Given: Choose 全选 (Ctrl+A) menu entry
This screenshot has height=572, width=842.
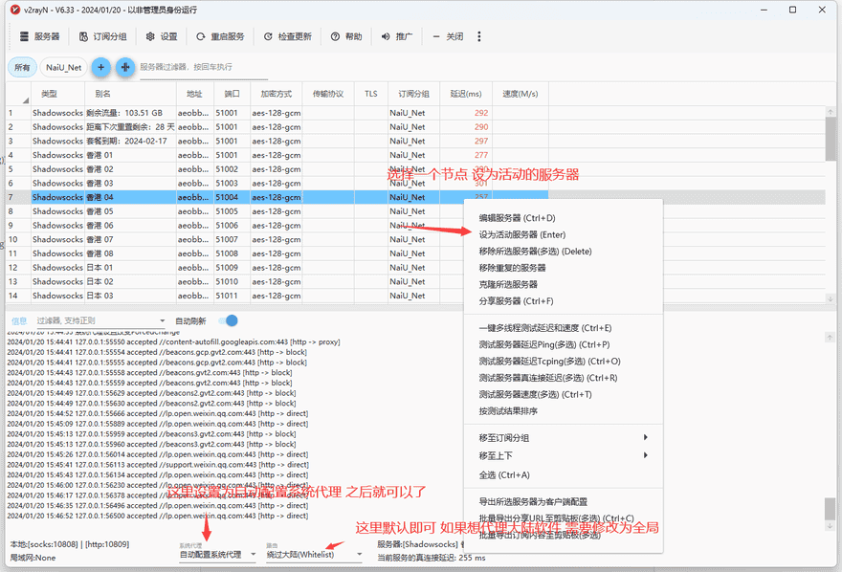Looking at the screenshot, I should click(564, 474).
